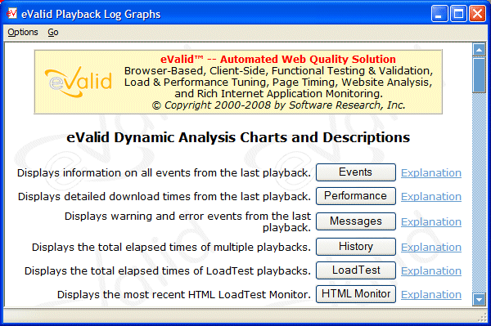Open Explanation link beside HTML Monitor
491x326 pixels.
431,295
